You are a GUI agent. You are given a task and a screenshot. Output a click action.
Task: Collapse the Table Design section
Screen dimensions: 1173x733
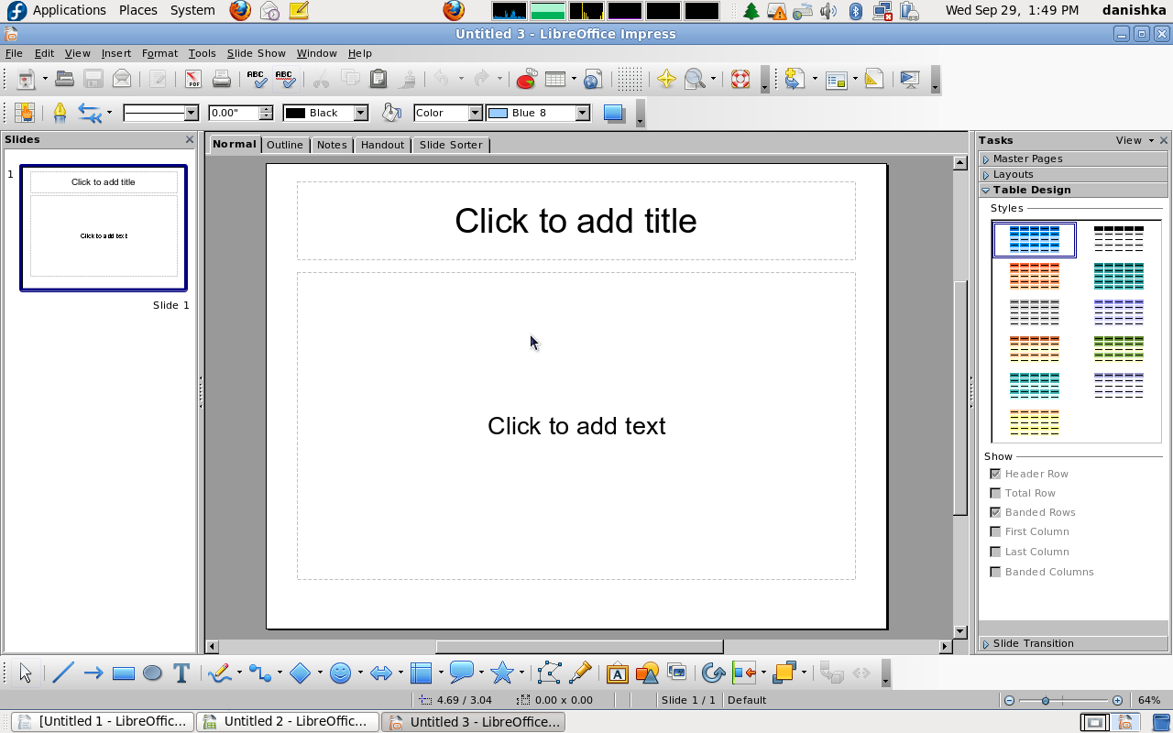[1073, 190]
